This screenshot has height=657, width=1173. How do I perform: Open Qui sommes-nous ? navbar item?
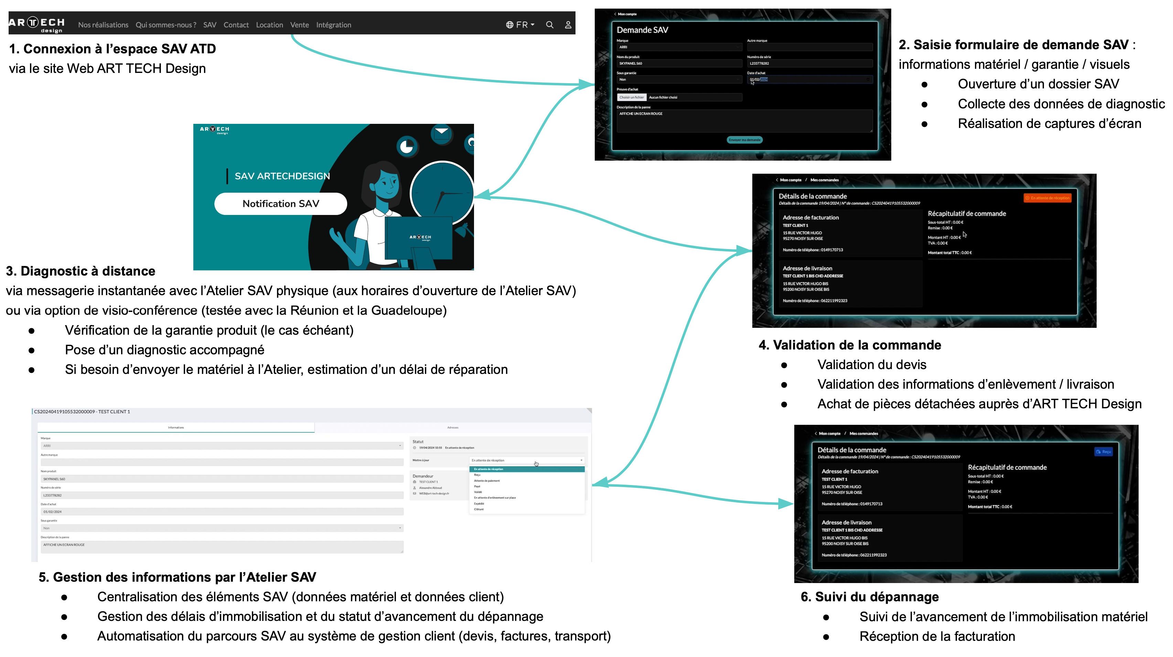tap(166, 24)
